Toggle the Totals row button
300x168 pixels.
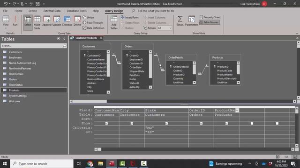[180, 21]
